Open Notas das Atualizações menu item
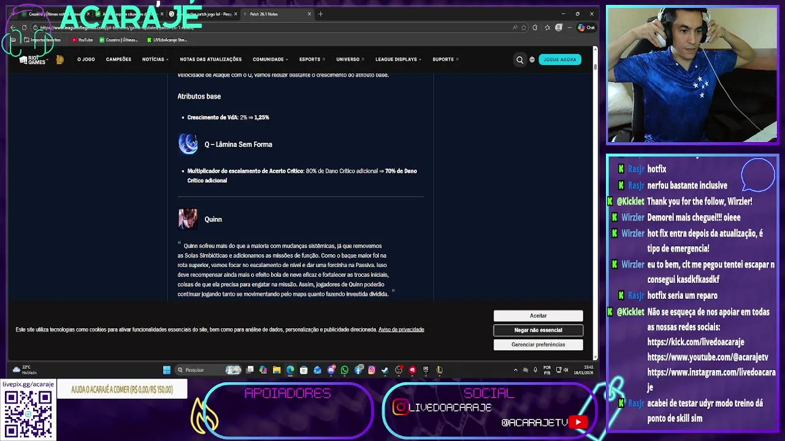785x441 pixels. [210, 59]
